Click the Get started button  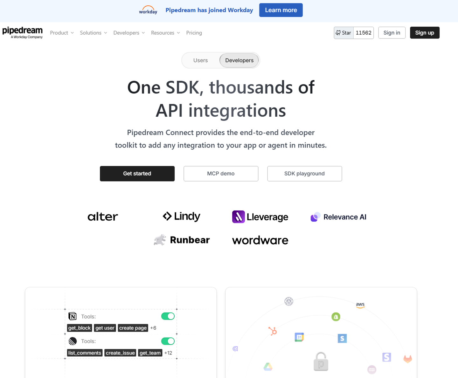[137, 174]
